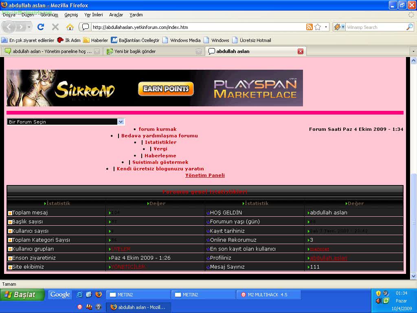Go back with the Back arrow button

click(9, 27)
